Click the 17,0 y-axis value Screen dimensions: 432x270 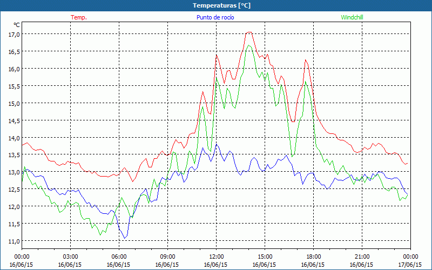pos(15,35)
